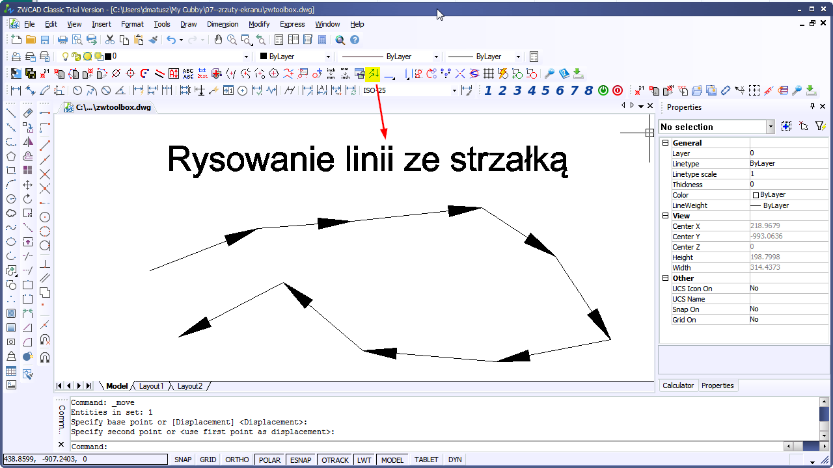This screenshot has height=468, width=833.
Task: Click the green power icon
Action: point(603,90)
